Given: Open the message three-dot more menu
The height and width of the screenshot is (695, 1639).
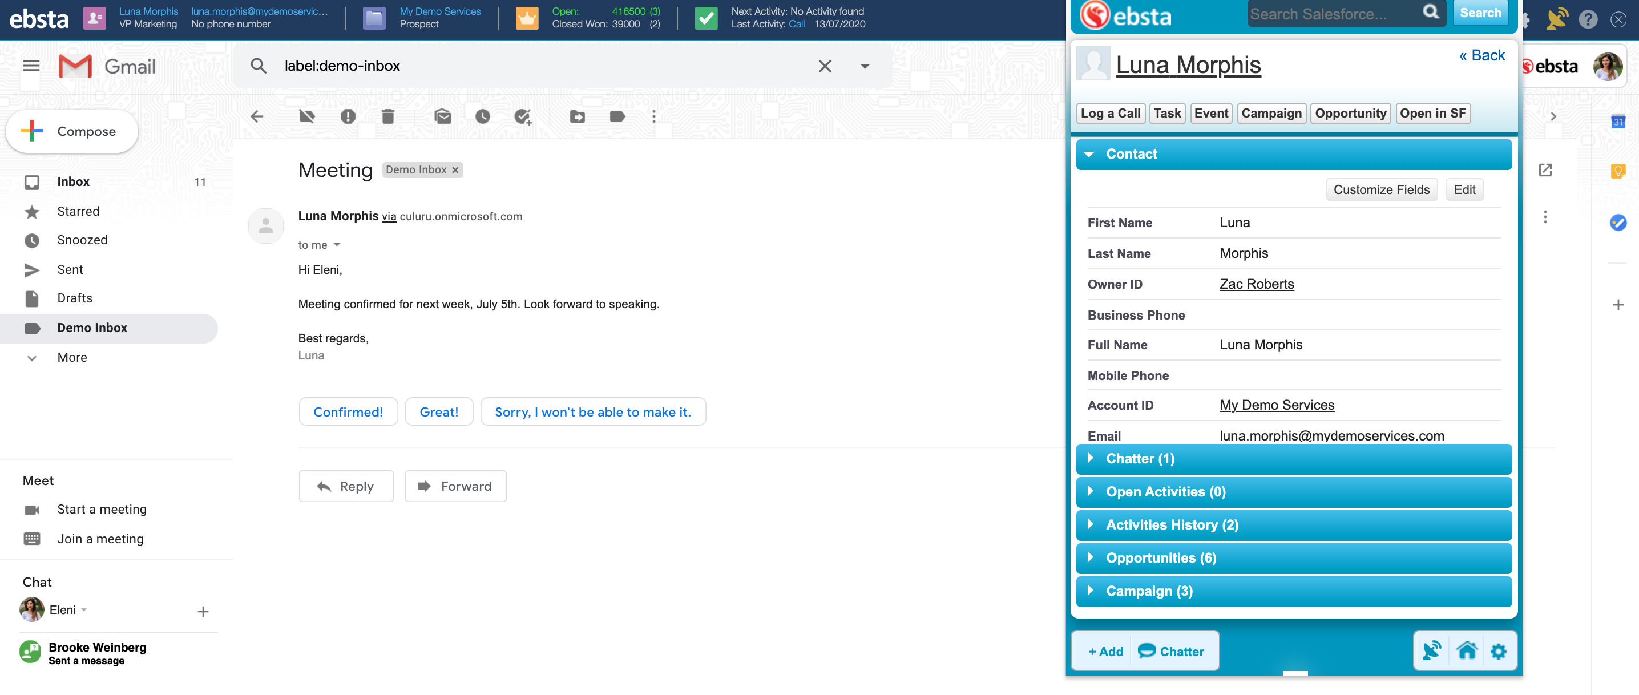Looking at the screenshot, I should click(1545, 217).
